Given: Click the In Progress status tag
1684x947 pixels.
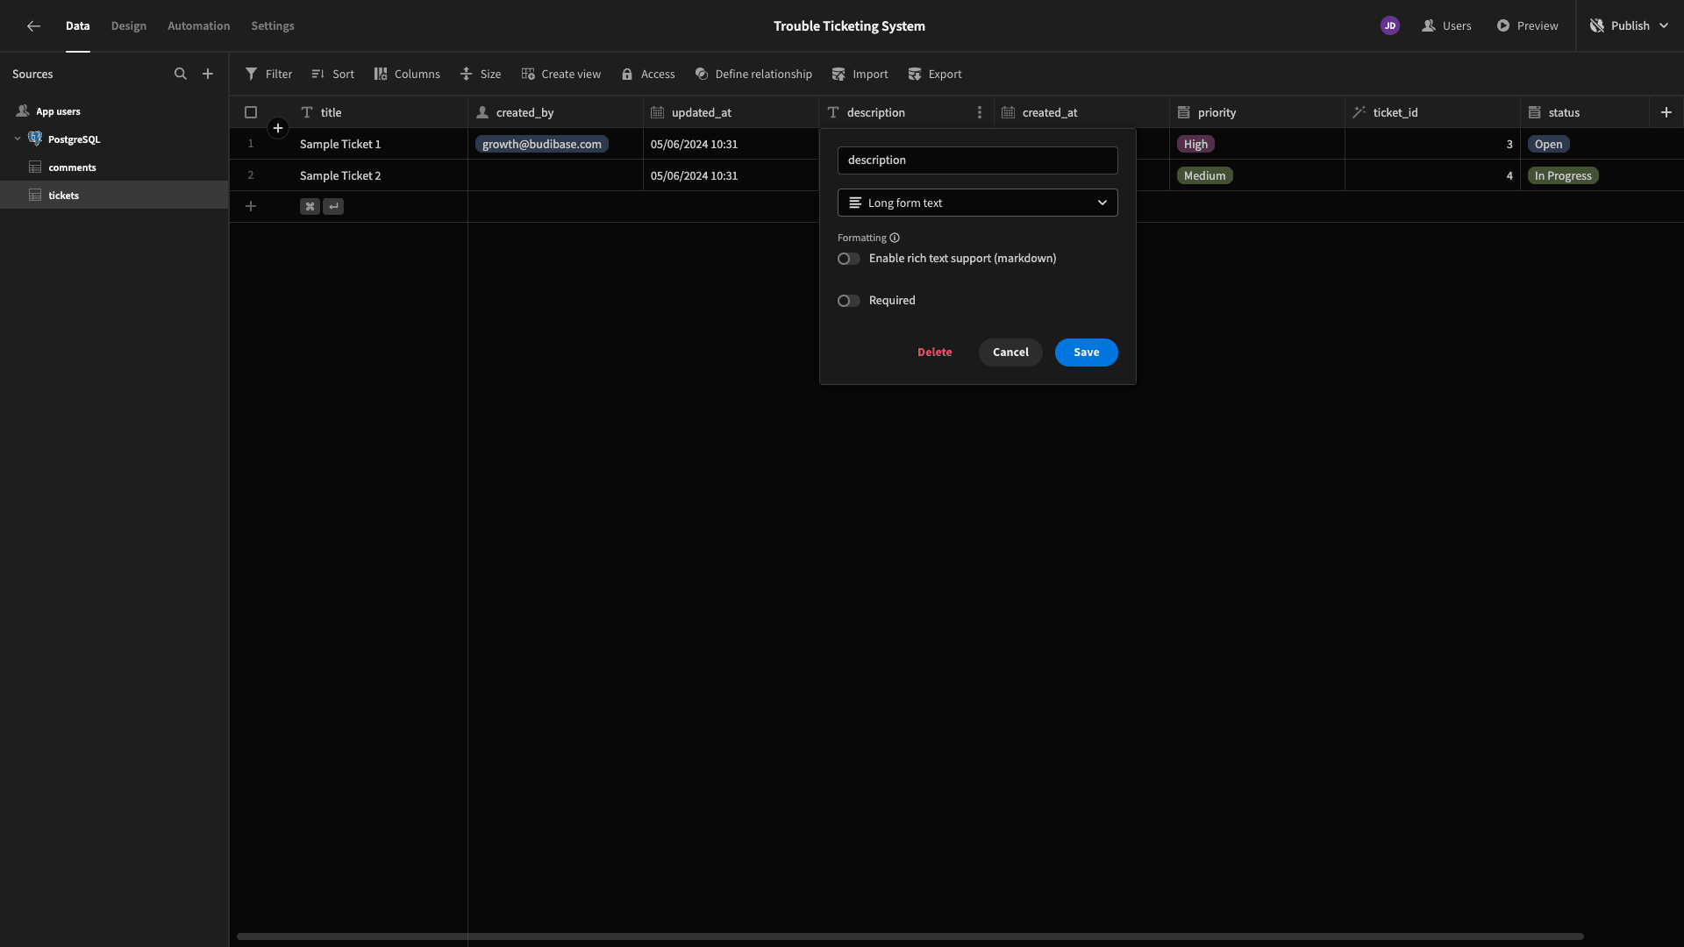Looking at the screenshot, I should [x=1563, y=176].
